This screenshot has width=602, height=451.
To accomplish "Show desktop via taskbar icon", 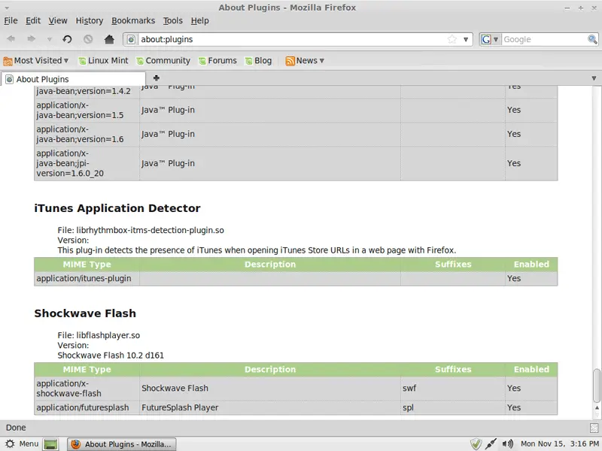I will 50,444.
